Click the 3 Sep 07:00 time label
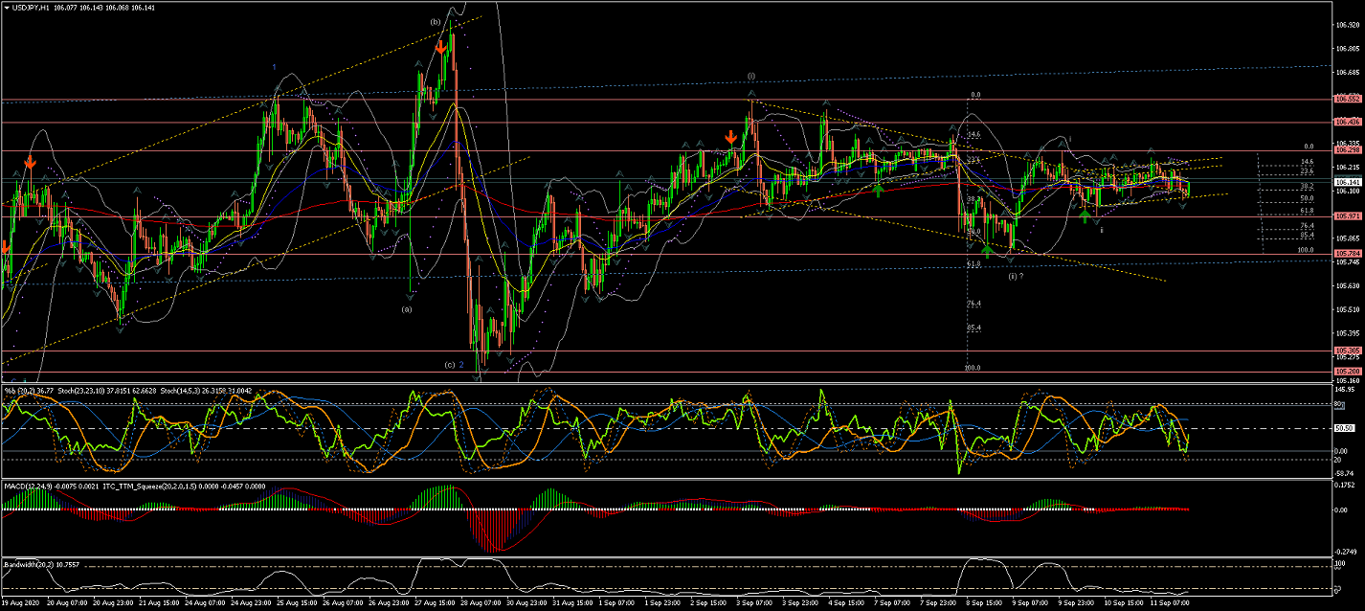 752,604
